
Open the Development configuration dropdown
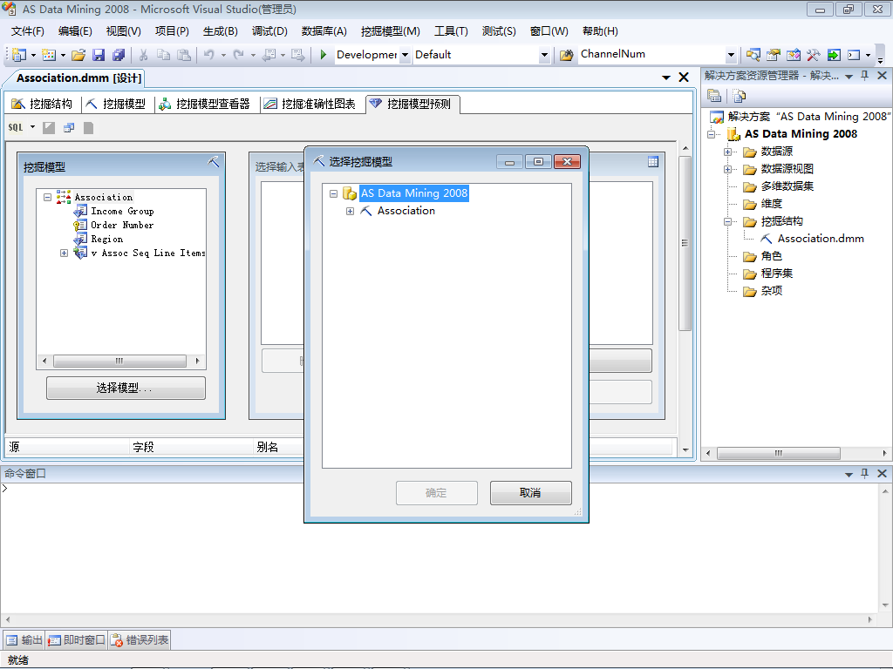(405, 55)
